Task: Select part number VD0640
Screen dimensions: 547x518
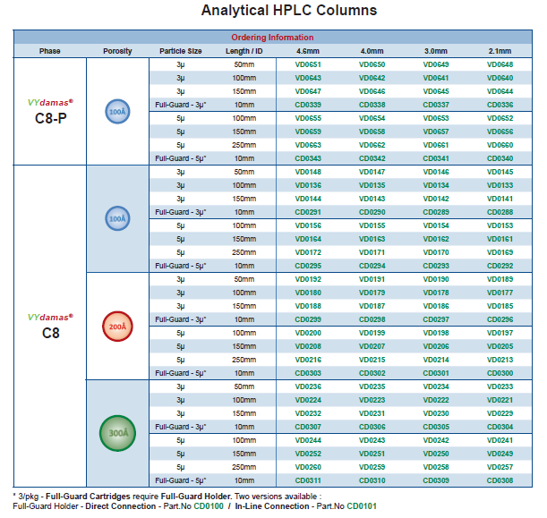Action: click(x=500, y=78)
